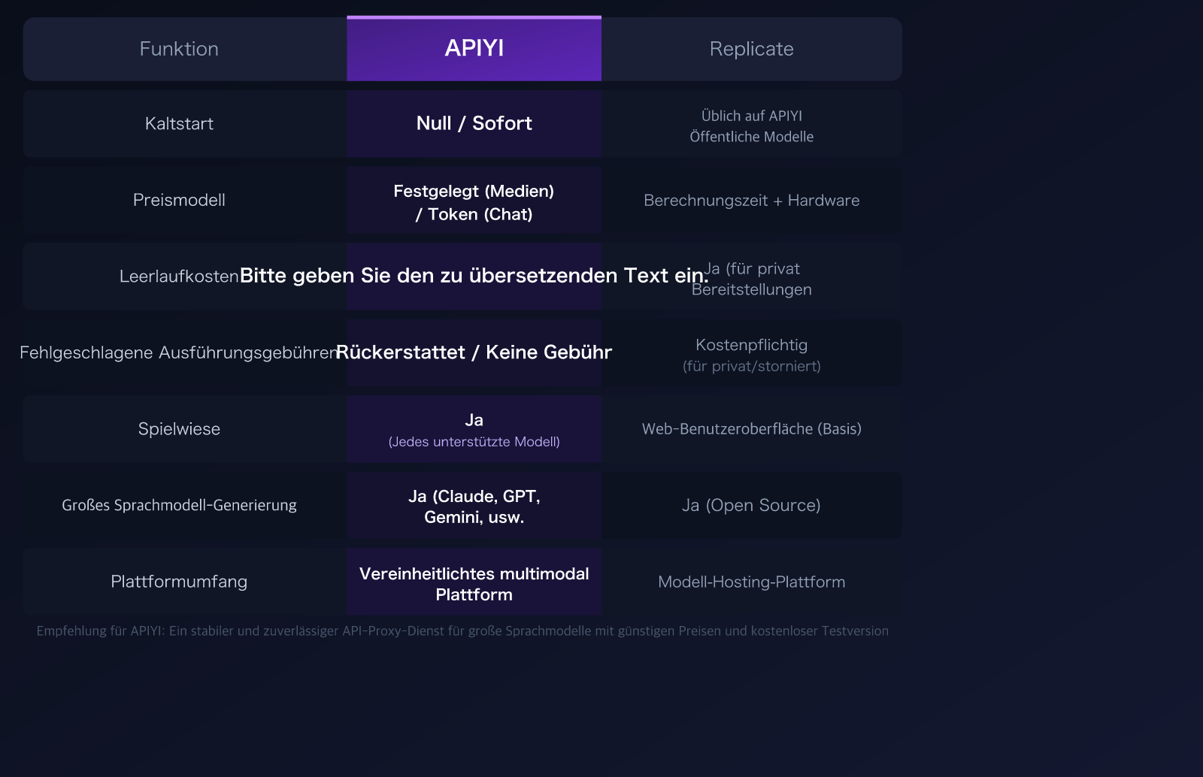Screen dimensions: 1203x777
Task: Select the Spielwiese row label
Action: tap(179, 428)
